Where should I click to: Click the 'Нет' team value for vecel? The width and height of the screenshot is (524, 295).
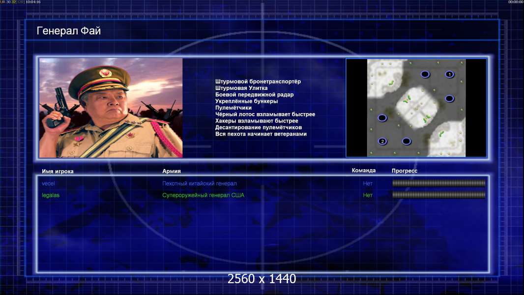(368, 183)
